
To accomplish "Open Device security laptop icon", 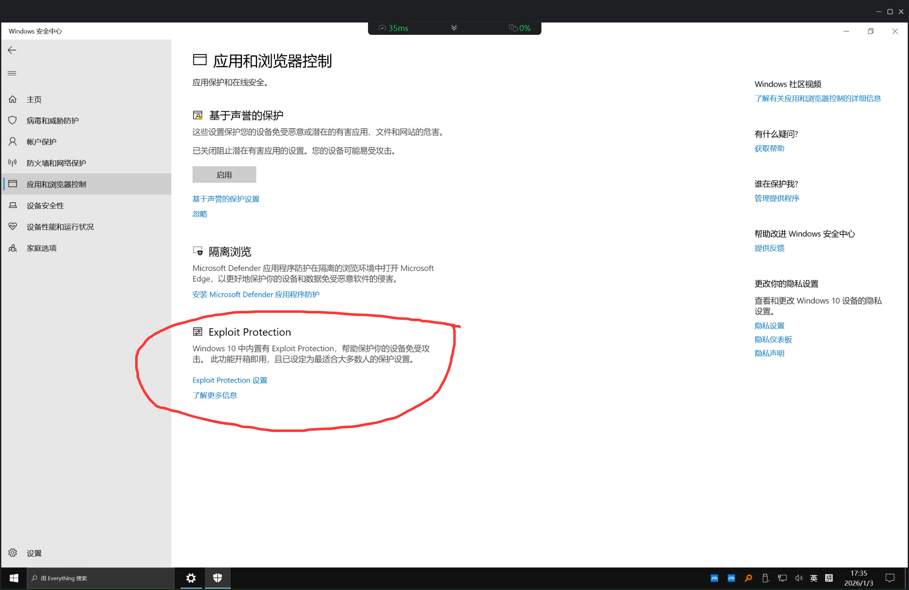I will pos(13,205).
